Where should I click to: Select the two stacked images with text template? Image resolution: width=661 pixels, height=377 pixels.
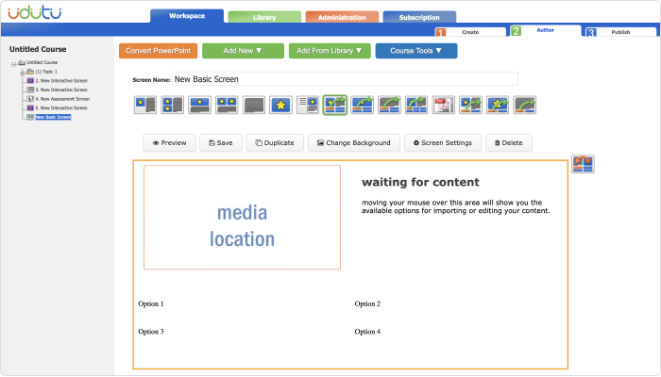coord(173,105)
